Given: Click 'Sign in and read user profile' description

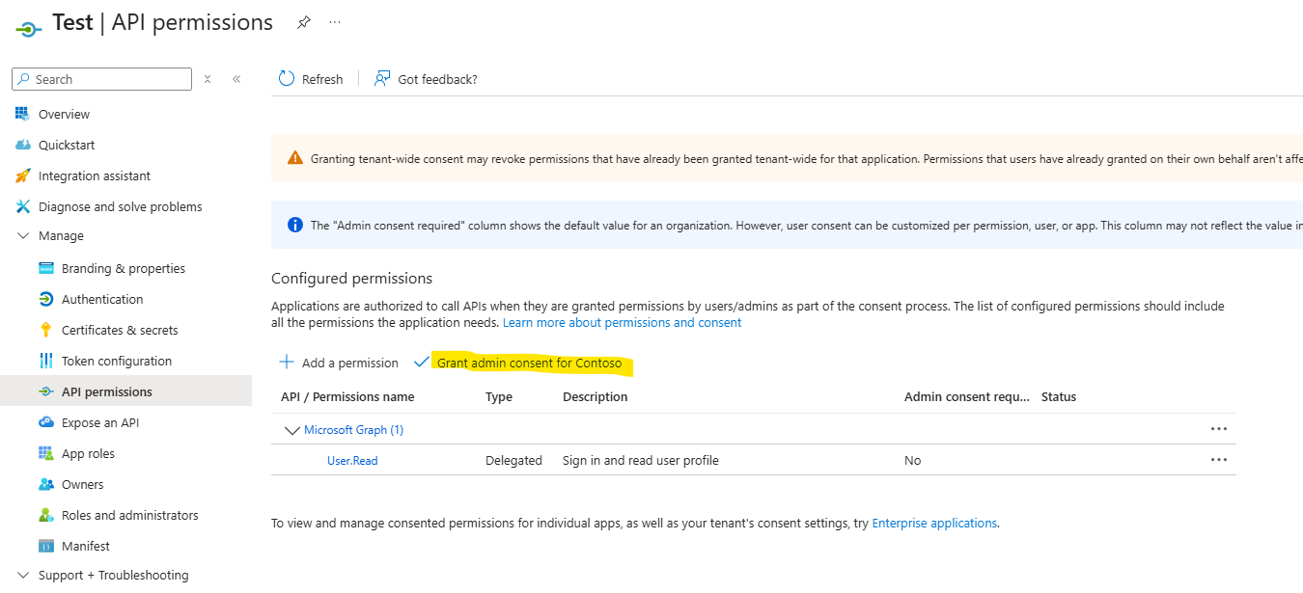Looking at the screenshot, I should [x=641, y=460].
